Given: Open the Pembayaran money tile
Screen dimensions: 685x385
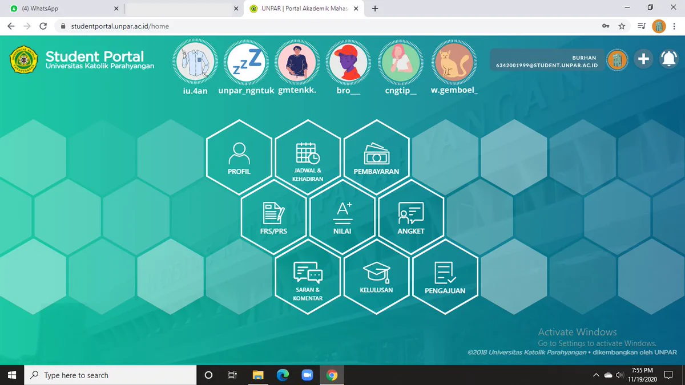Looking at the screenshot, I should tap(376, 157).
